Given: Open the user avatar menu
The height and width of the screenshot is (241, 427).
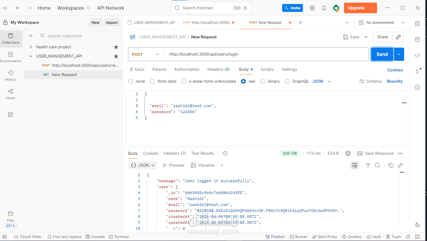Looking at the screenshot, I should point(336,8).
